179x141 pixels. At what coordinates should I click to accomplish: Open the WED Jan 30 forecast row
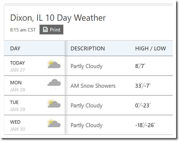(88, 125)
